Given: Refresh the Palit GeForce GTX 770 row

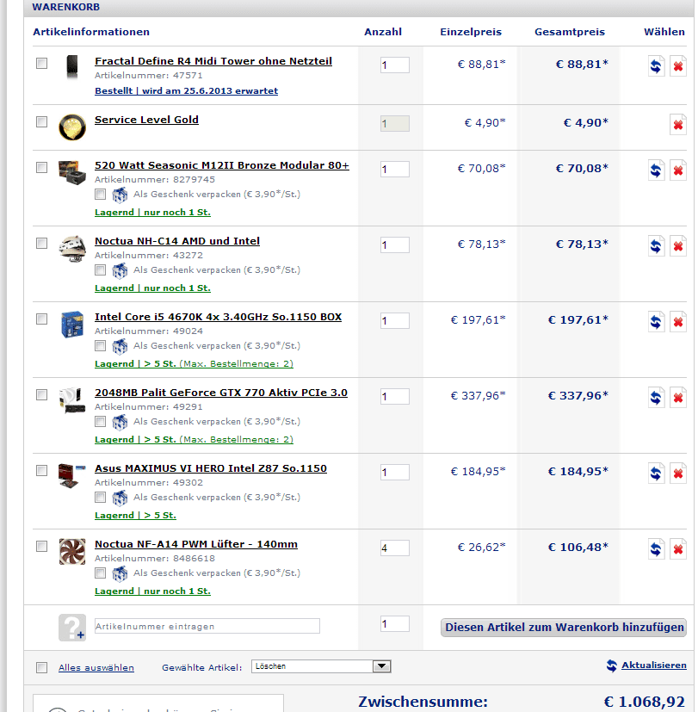Looking at the screenshot, I should point(656,398).
